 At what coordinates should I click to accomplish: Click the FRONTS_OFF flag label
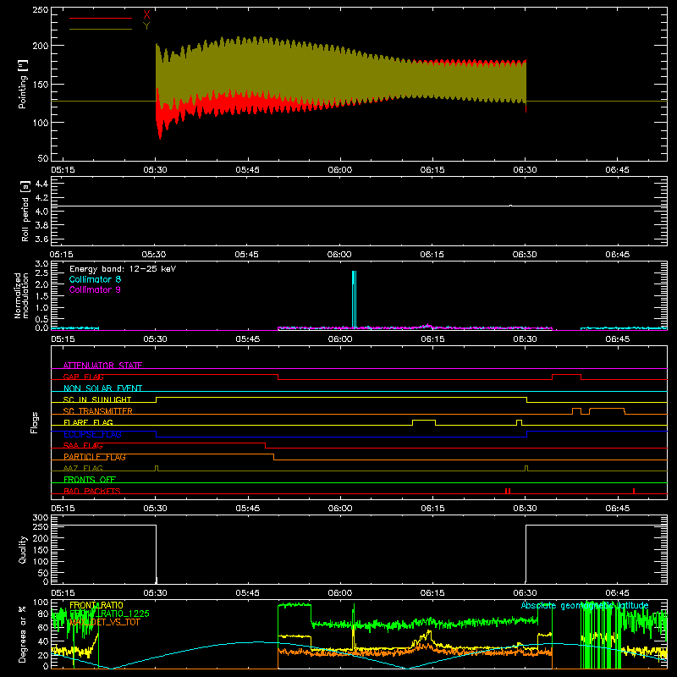click(x=90, y=479)
